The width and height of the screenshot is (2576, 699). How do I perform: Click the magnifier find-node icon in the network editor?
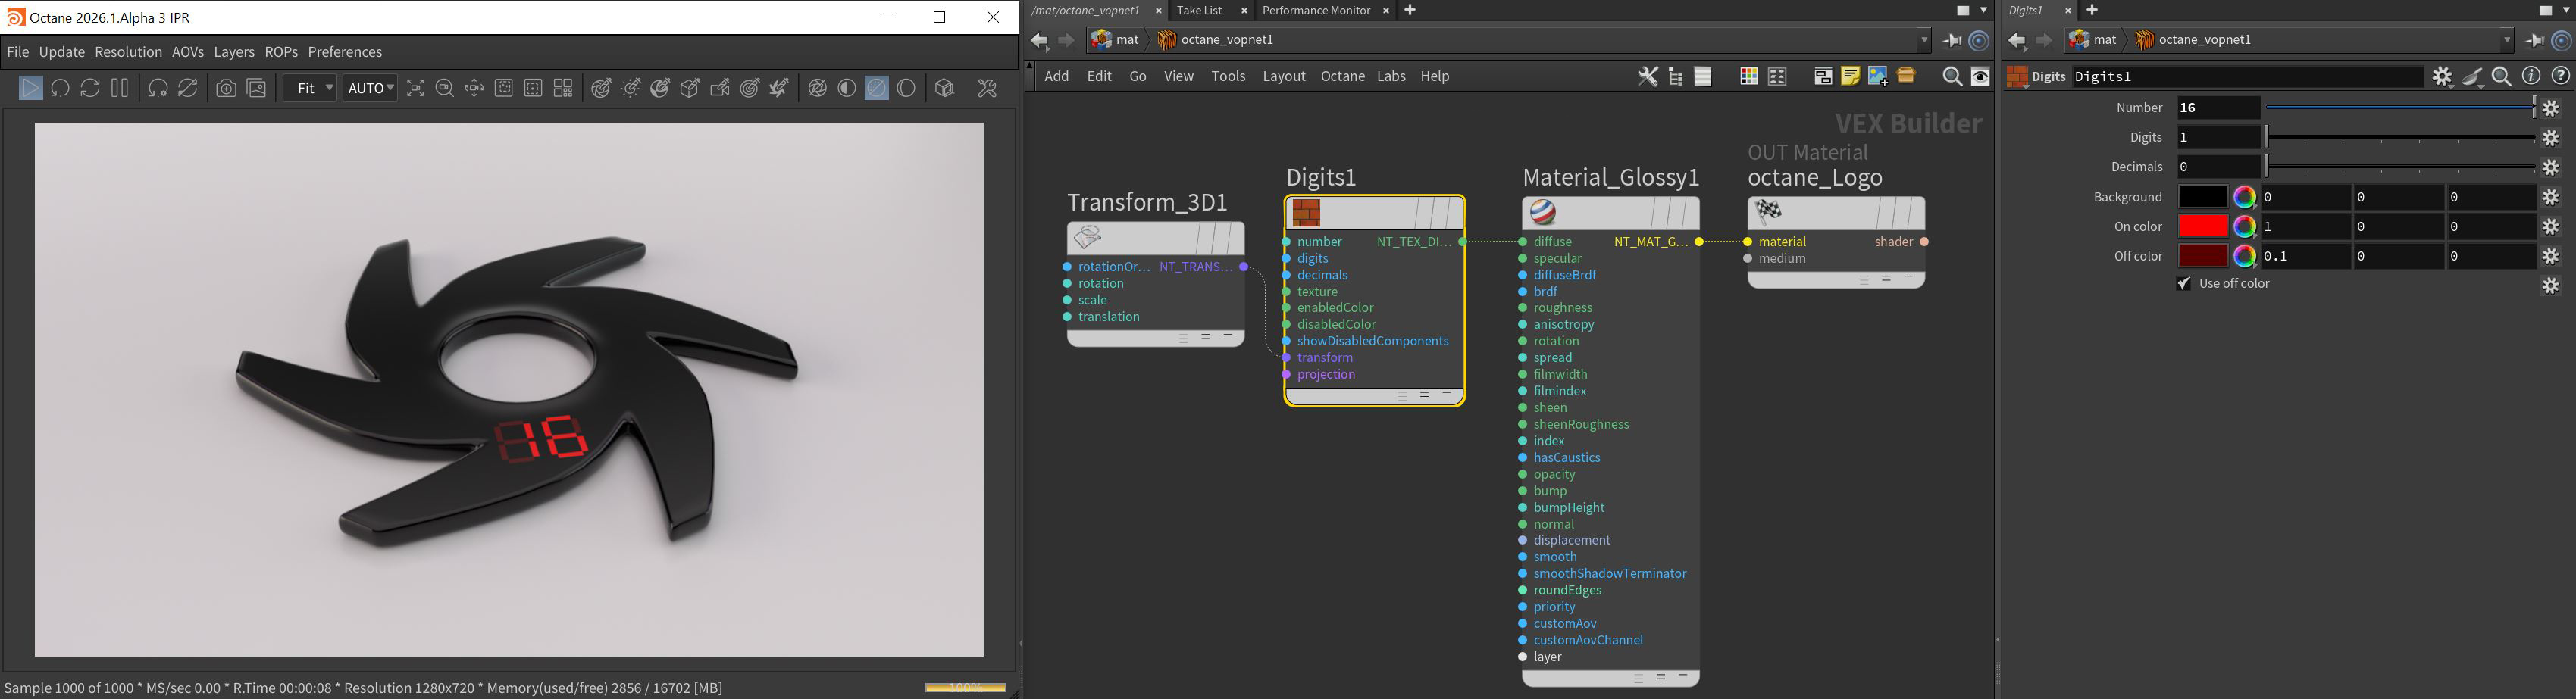(x=1951, y=77)
